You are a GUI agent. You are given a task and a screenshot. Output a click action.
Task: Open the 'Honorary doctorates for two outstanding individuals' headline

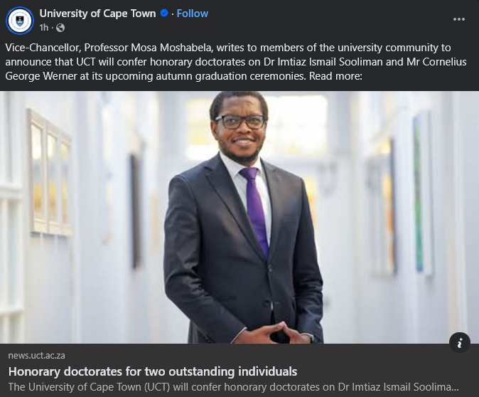click(153, 371)
